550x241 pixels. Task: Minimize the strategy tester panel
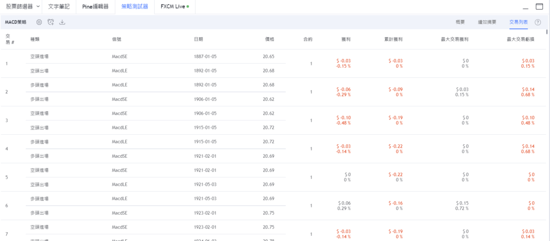[x=525, y=7]
